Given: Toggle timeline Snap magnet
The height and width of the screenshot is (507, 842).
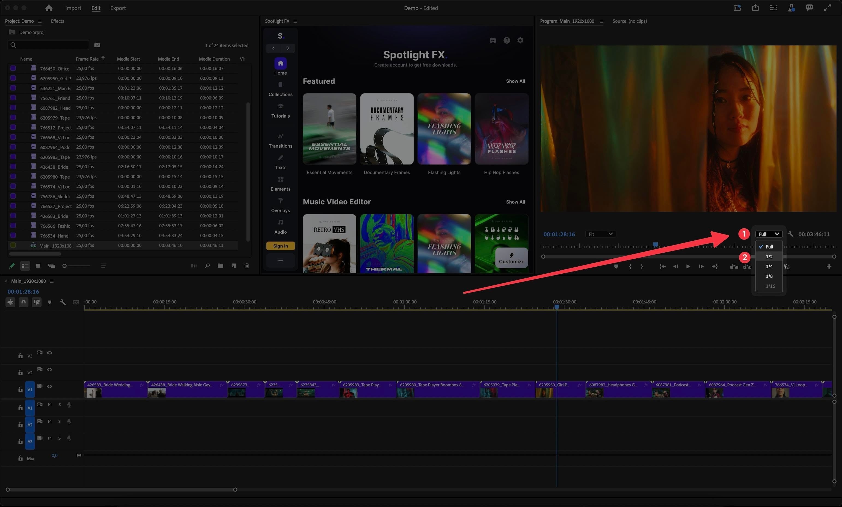Looking at the screenshot, I should pos(23,302).
